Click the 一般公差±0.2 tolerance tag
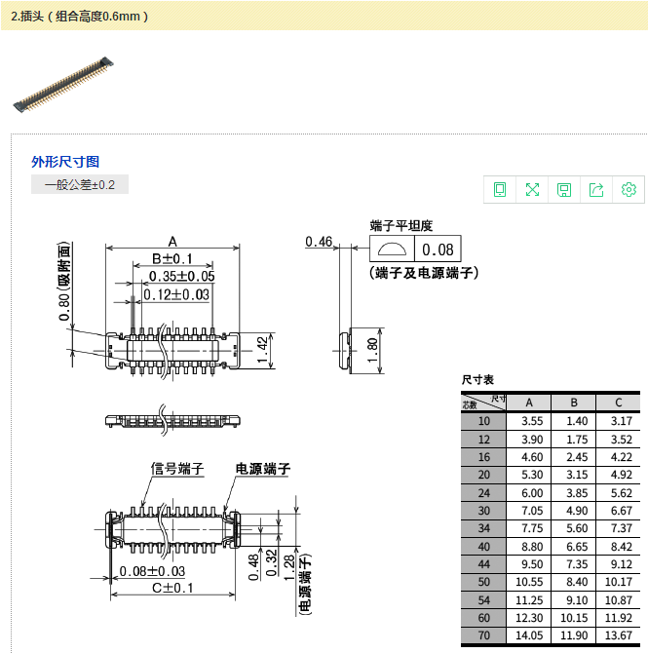648x653 pixels. (x=79, y=184)
